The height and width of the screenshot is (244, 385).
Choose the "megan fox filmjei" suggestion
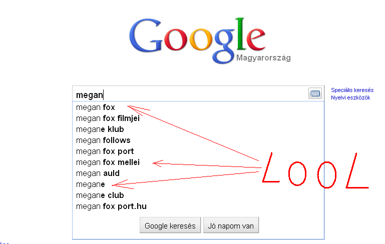(x=108, y=118)
